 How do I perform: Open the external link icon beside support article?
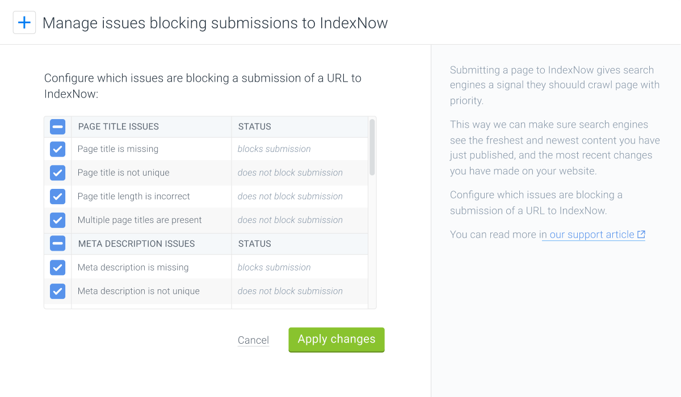point(641,235)
